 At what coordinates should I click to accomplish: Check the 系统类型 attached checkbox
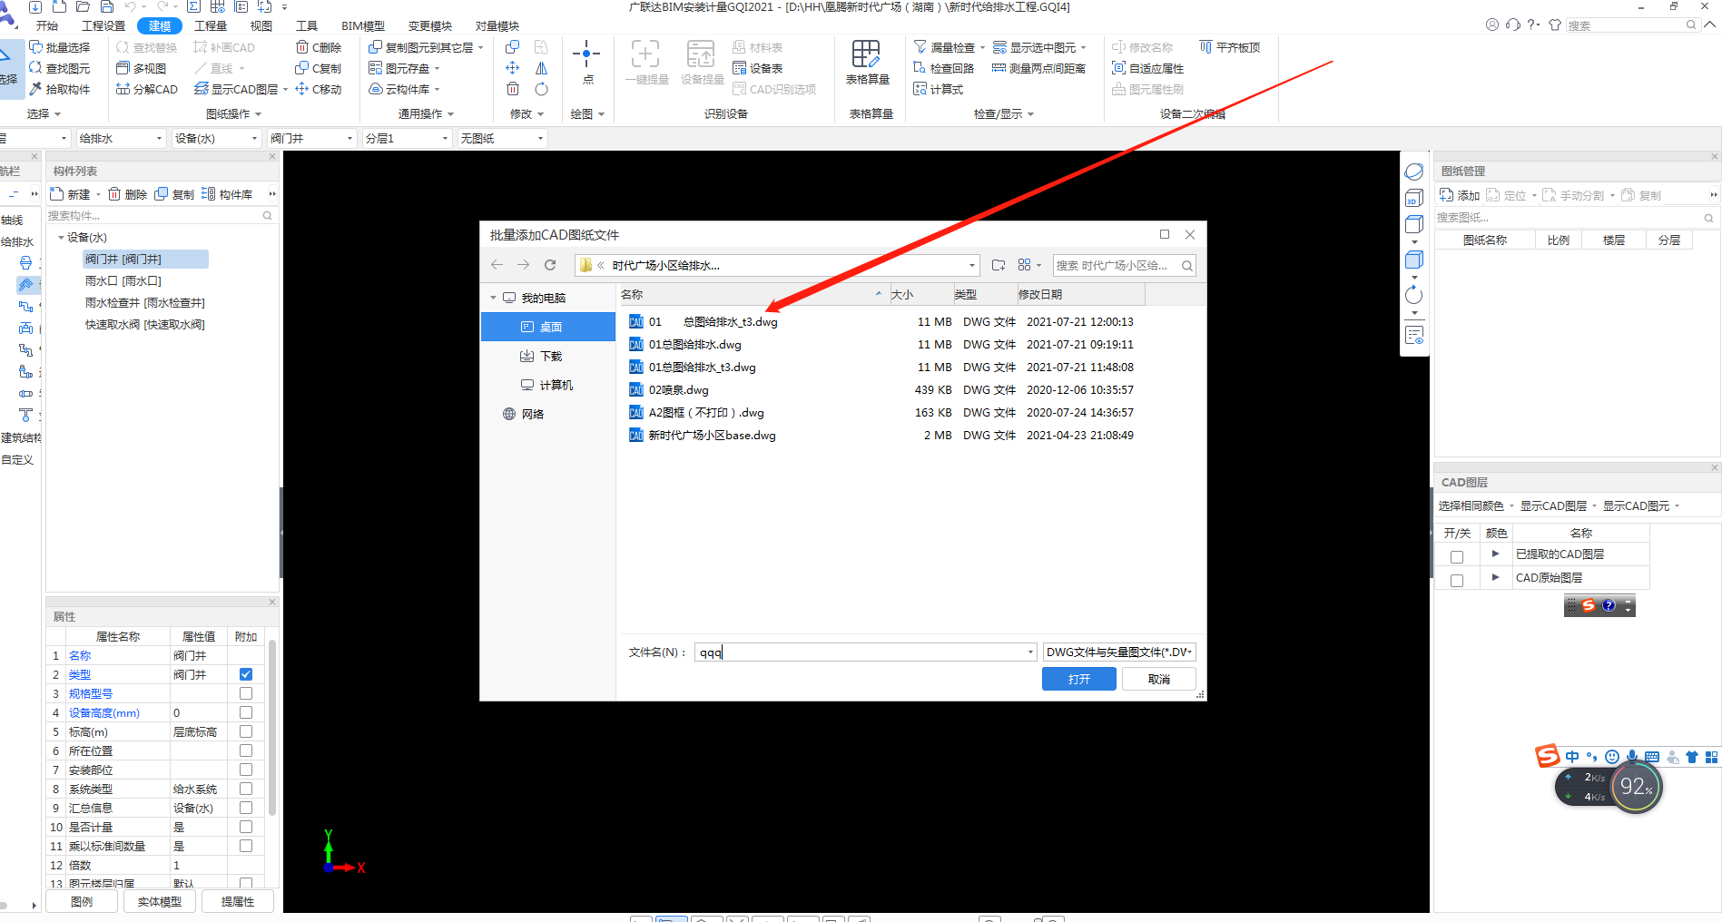pos(246,789)
